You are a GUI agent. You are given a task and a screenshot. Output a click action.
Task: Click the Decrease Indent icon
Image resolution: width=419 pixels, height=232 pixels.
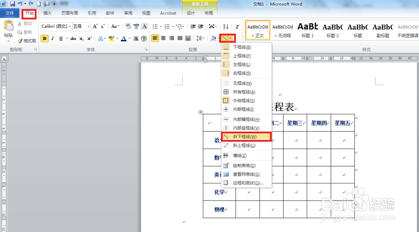click(x=193, y=26)
